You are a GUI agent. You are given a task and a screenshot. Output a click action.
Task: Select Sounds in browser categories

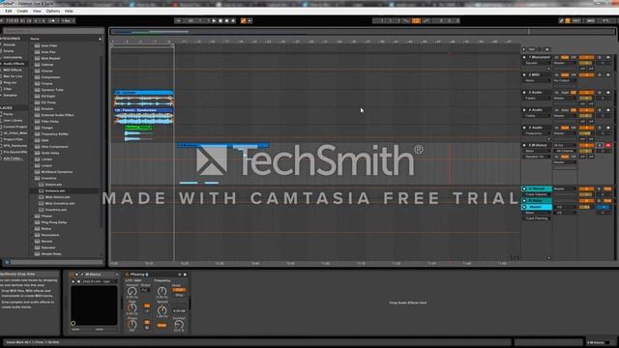(10, 44)
